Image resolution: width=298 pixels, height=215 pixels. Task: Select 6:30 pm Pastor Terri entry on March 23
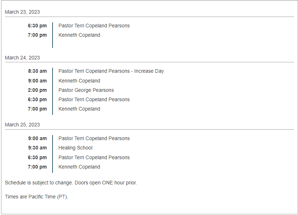click(94, 26)
